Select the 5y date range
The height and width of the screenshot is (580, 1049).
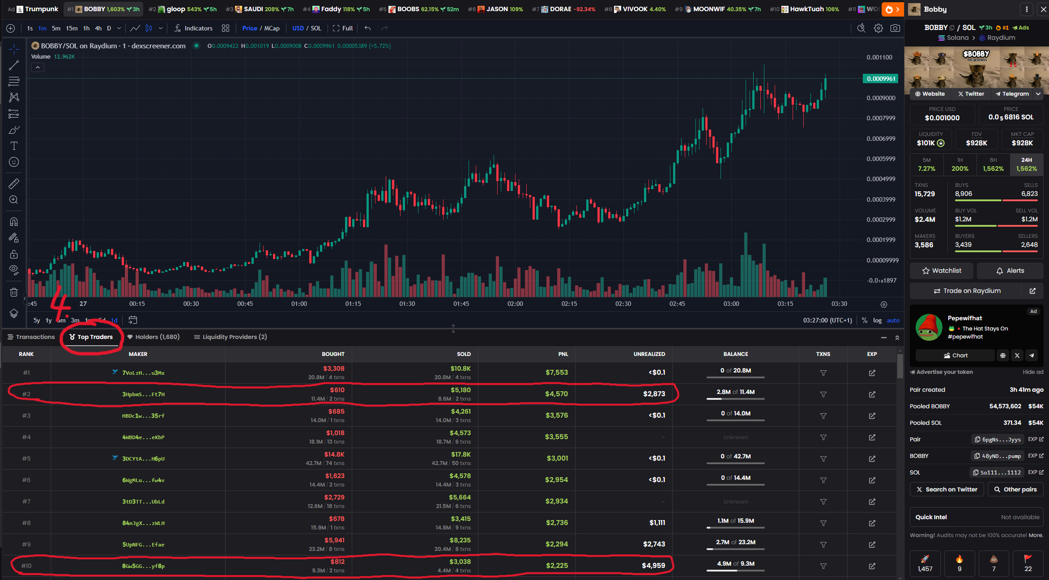pyautogui.click(x=37, y=321)
